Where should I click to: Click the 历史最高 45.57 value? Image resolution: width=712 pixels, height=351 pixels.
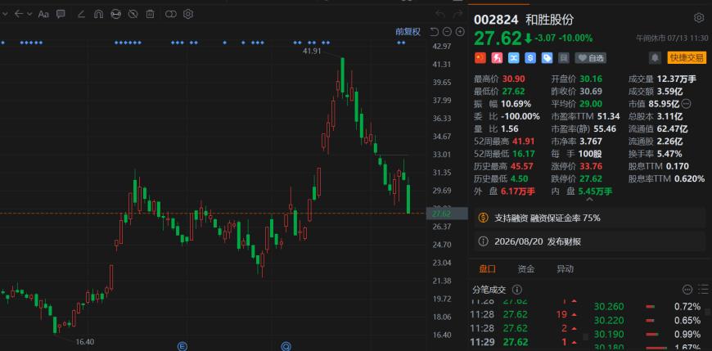[x=522, y=166]
